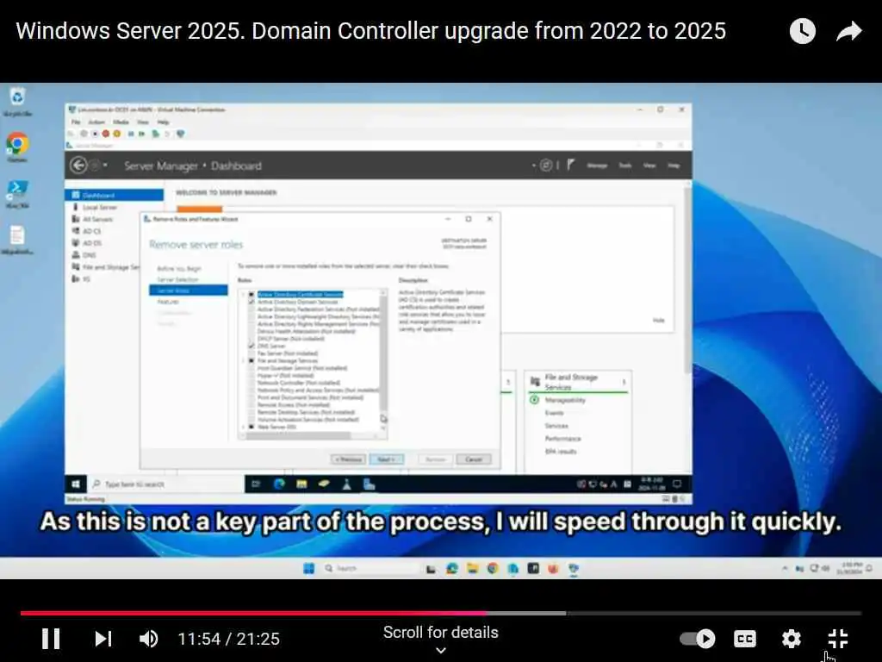Open the Server Manager notifications flag
Screen dimensions: 882x662
click(x=570, y=165)
